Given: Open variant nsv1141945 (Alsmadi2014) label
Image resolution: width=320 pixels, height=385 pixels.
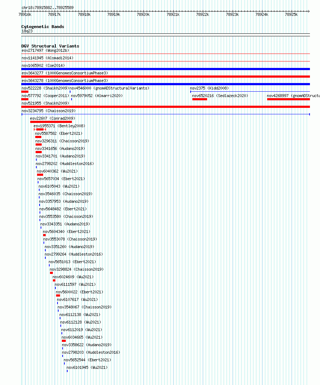Looking at the screenshot, I should (47, 58).
